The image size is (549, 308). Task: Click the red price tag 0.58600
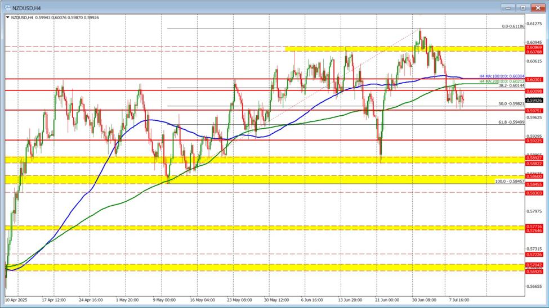coord(534,176)
